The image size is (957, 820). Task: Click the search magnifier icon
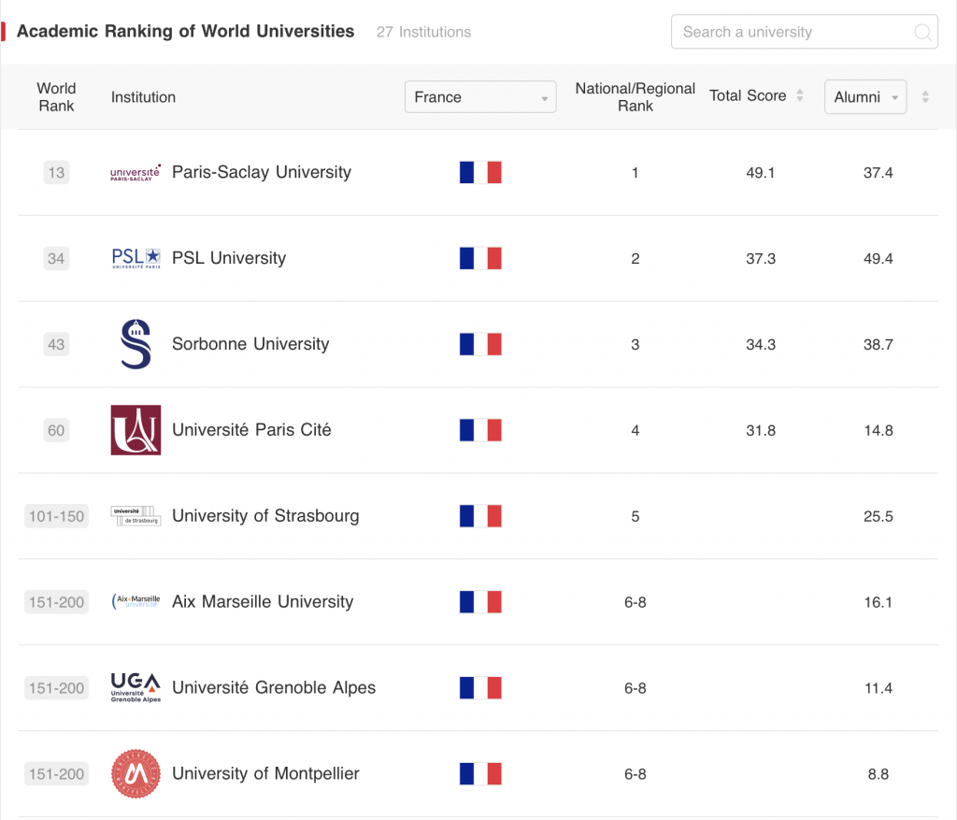click(x=921, y=33)
